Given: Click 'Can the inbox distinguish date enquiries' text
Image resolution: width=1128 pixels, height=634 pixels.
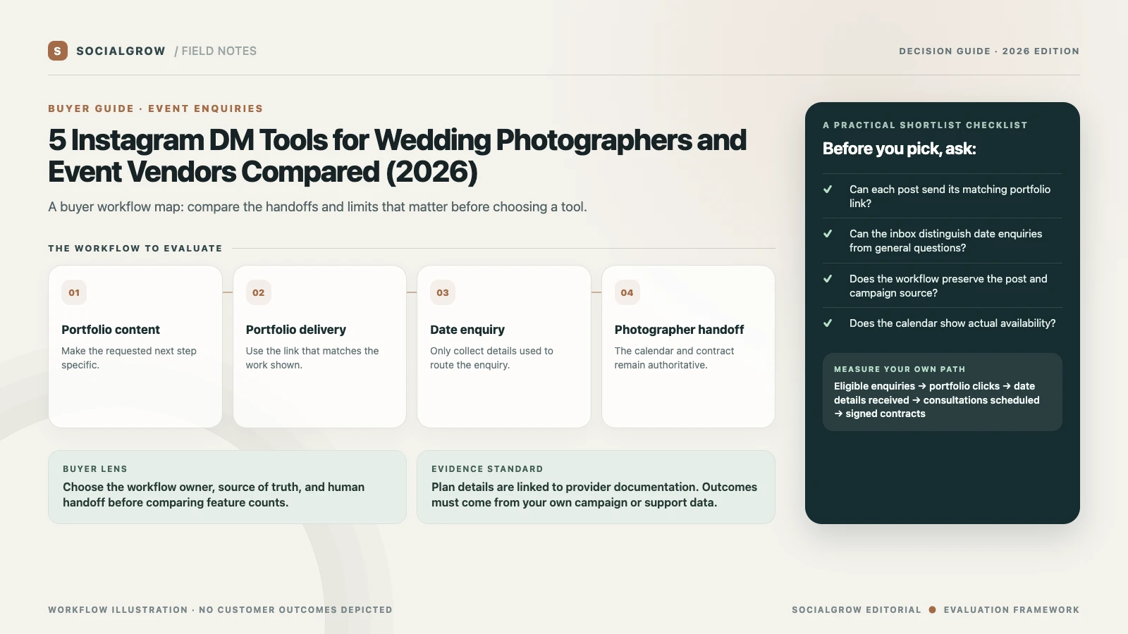Looking at the screenshot, I should point(945,241).
